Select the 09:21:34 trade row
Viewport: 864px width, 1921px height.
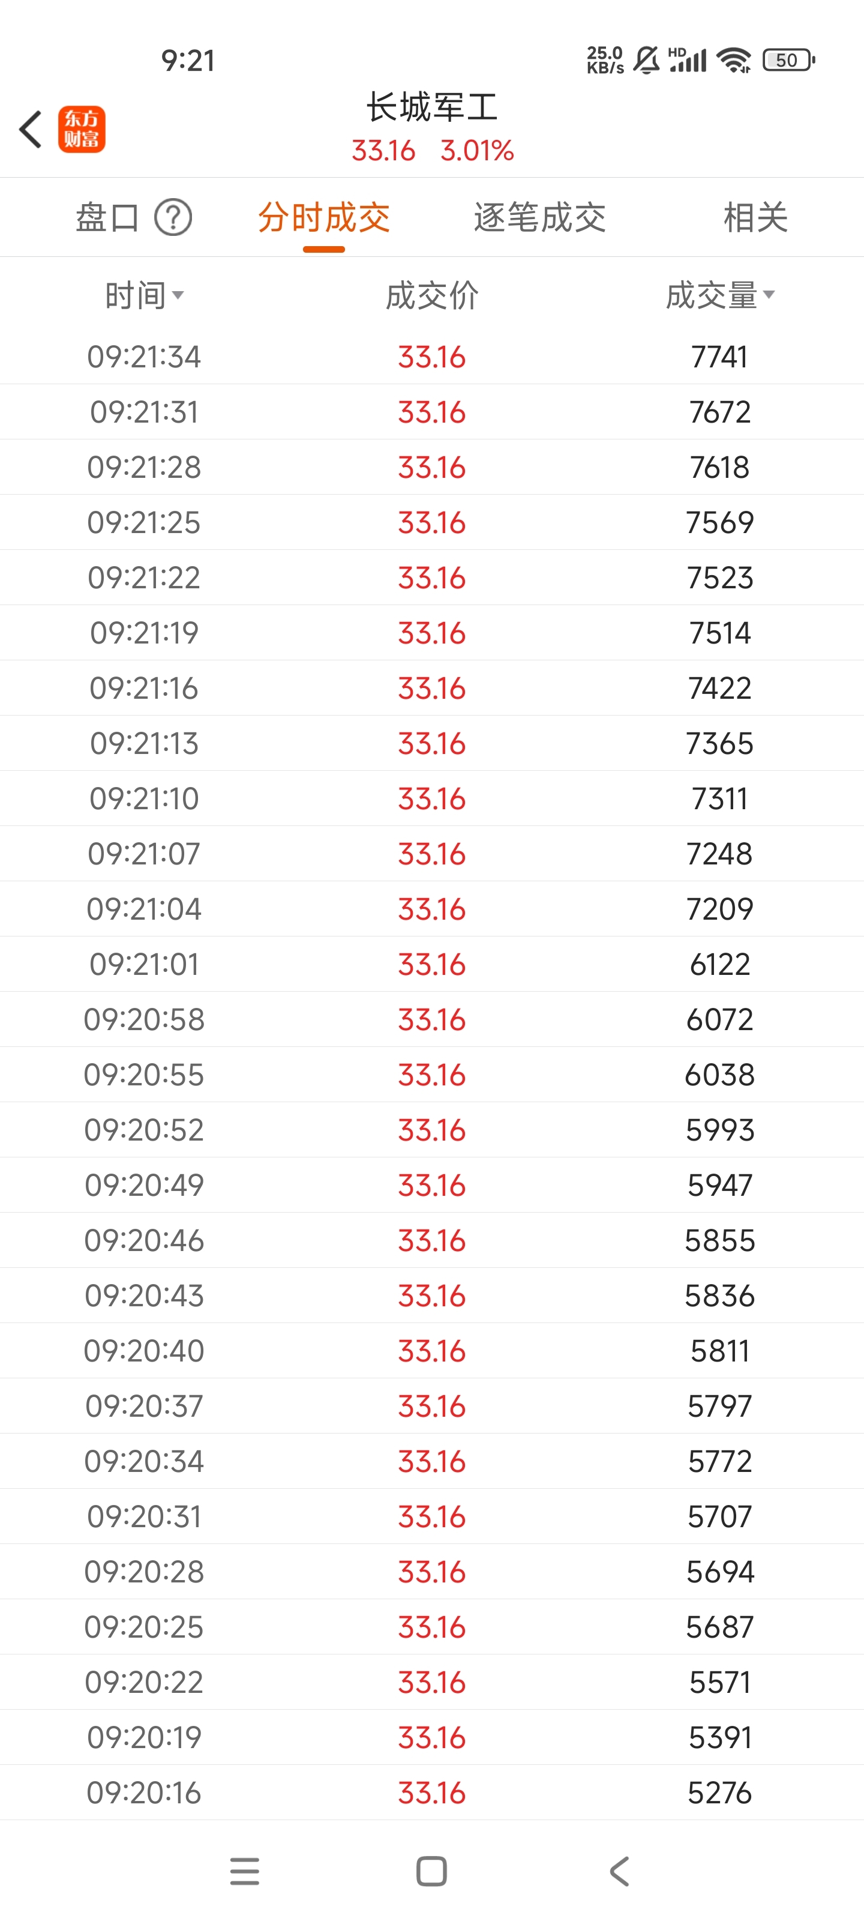[x=431, y=357]
